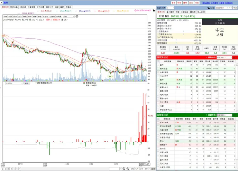
Task: Switch to 主力地圖 tab
Action: click(x=41, y=7)
